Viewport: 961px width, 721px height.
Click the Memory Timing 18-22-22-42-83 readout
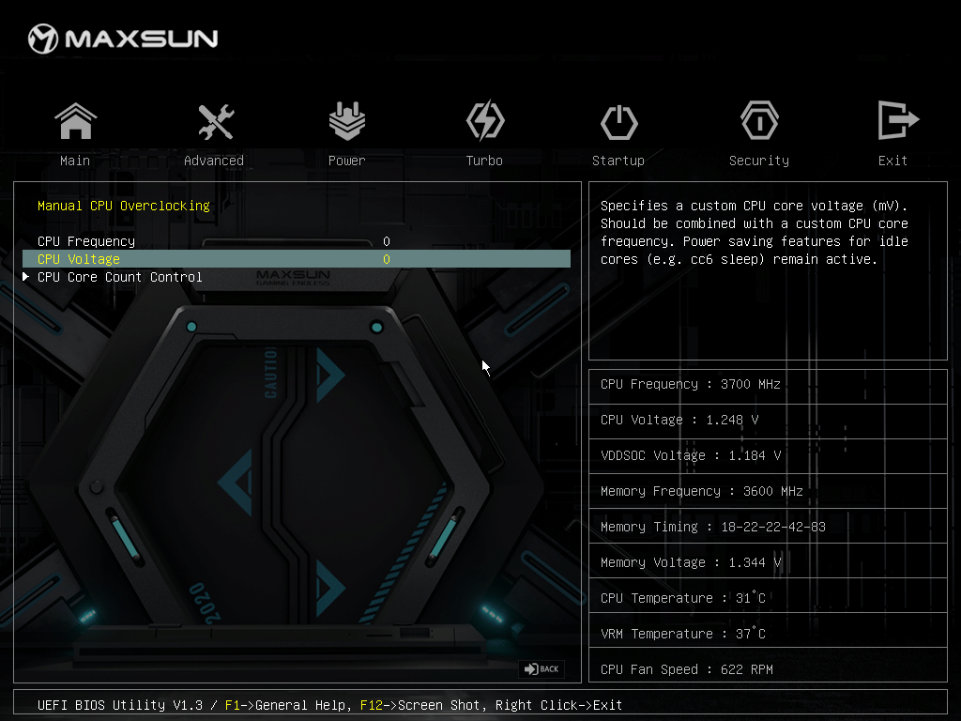tap(713, 527)
